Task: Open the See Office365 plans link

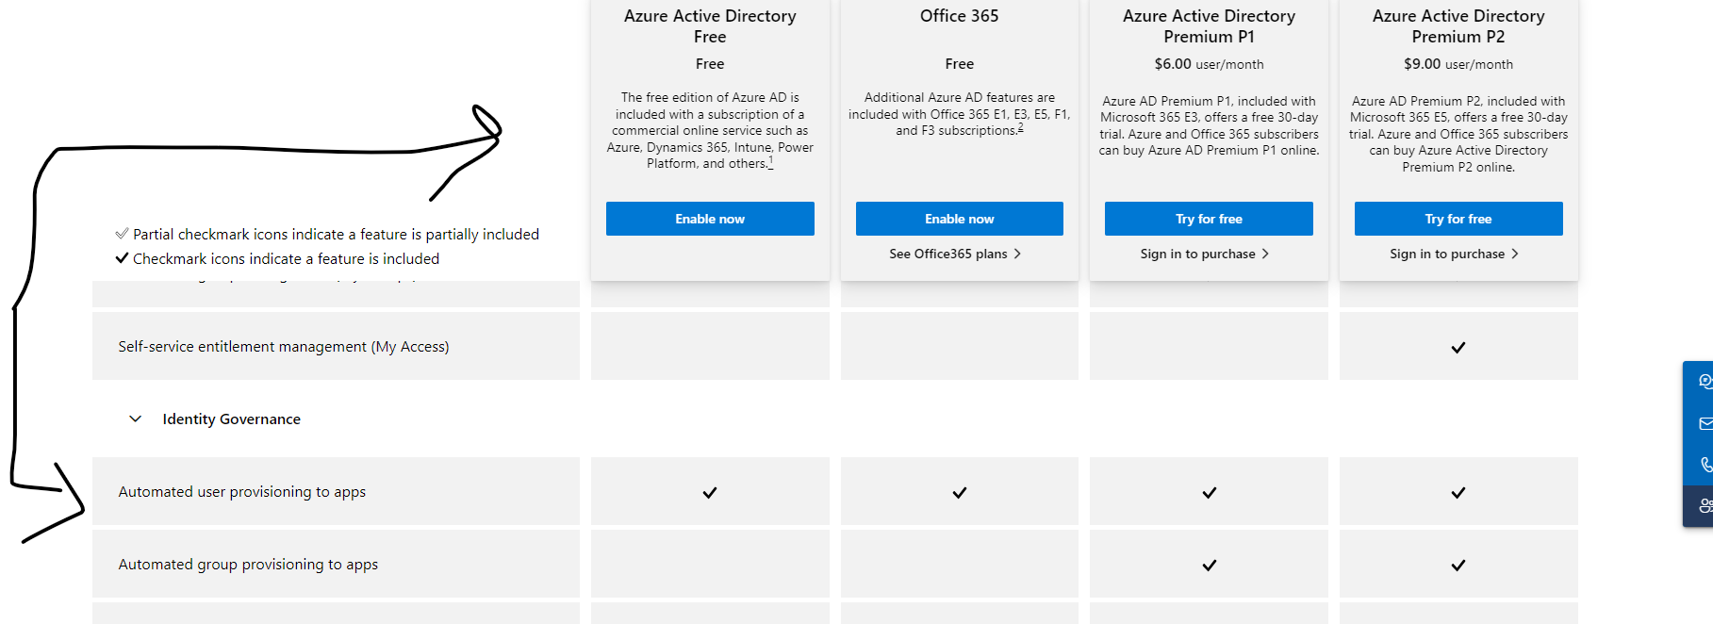Action: pos(955,254)
